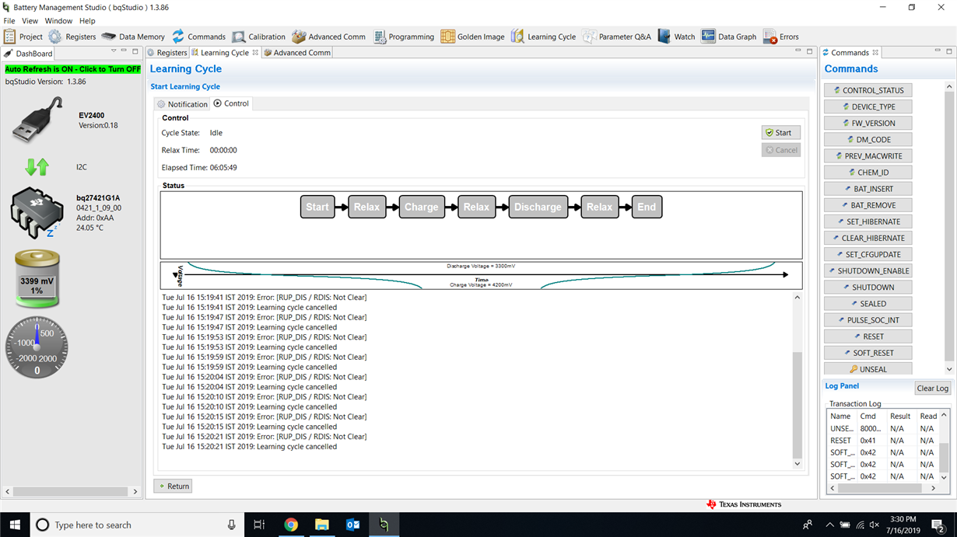
Task: Send the SHUTDOWN command
Action: (868, 287)
